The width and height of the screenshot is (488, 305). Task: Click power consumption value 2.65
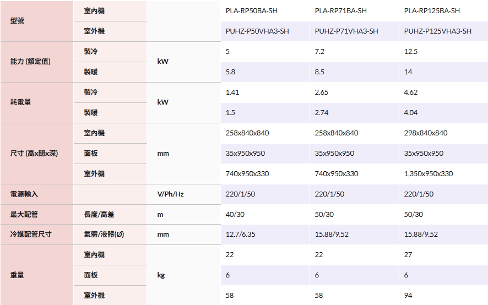(322, 92)
